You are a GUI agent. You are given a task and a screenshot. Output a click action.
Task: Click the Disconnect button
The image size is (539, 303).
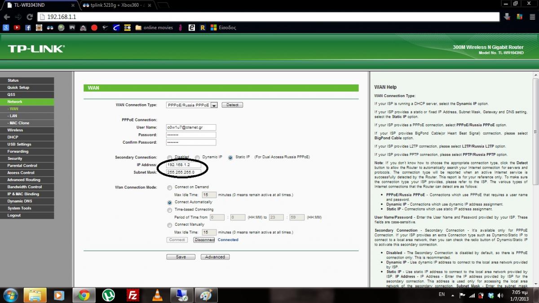click(204, 240)
